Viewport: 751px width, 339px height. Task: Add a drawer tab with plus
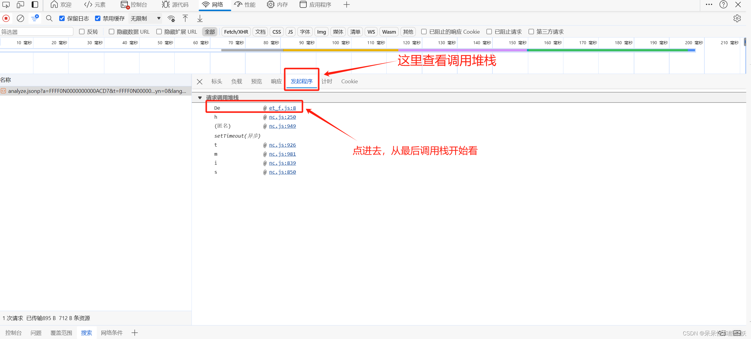click(x=135, y=333)
